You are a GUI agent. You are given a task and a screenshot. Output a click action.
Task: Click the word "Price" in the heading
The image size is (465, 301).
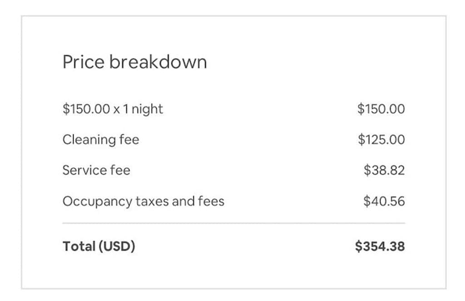[83, 62]
